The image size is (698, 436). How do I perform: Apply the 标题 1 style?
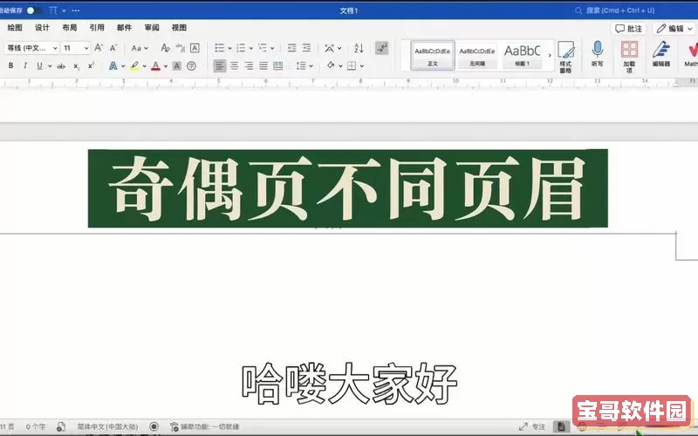coord(522,55)
